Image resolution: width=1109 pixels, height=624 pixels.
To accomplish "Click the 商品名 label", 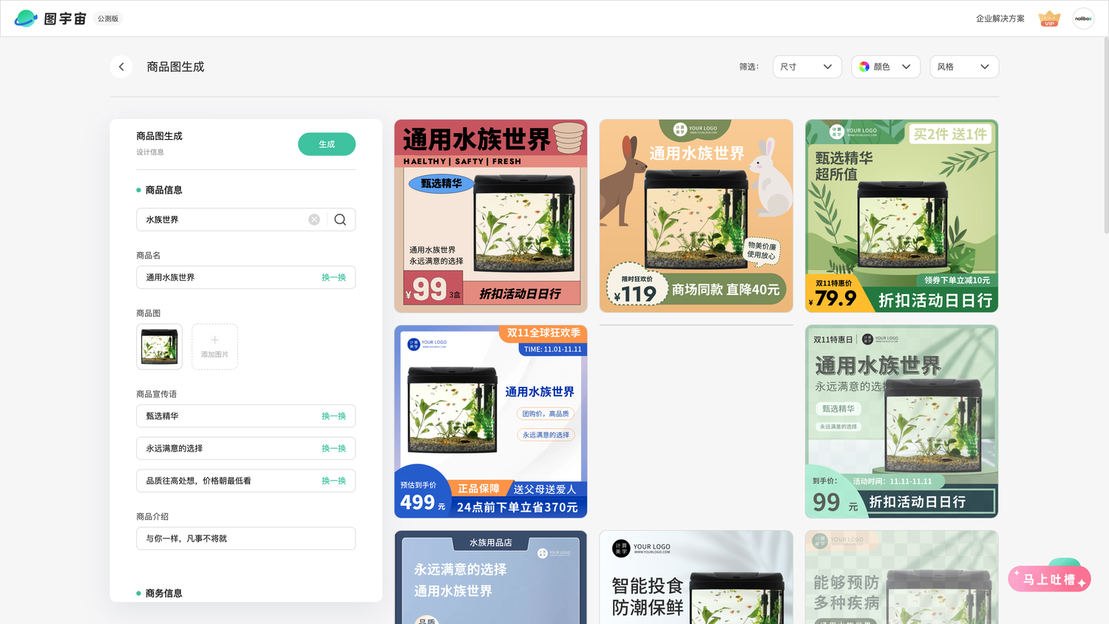I will (148, 255).
